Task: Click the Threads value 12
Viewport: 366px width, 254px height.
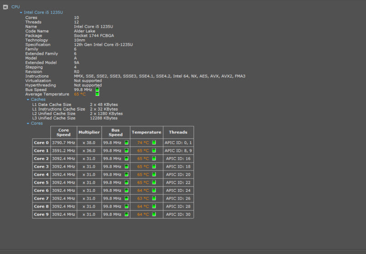Action: click(76, 22)
